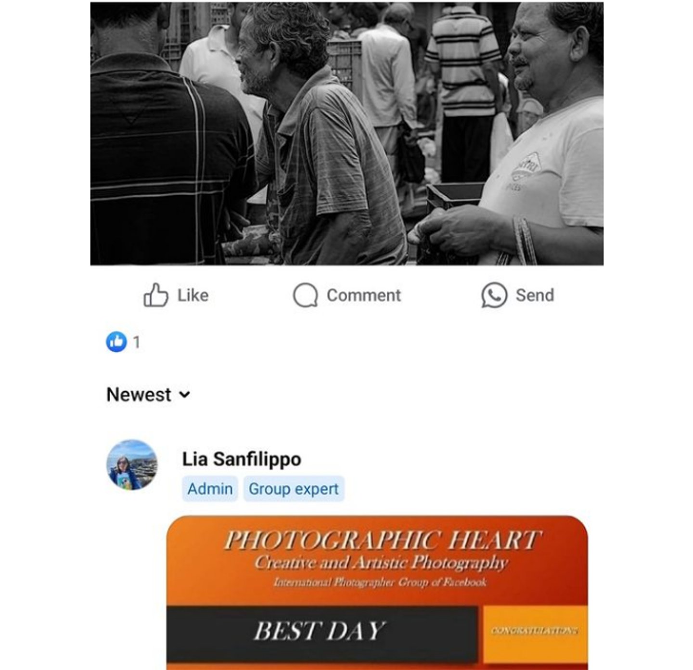
Task: Open Lia Sanfilippo's profile picture
Action: click(132, 465)
